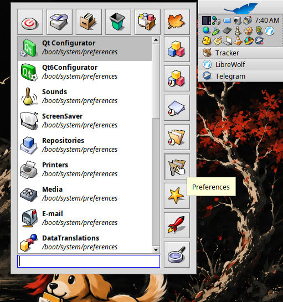Click the mailbox tray icon

[x=248, y=20]
